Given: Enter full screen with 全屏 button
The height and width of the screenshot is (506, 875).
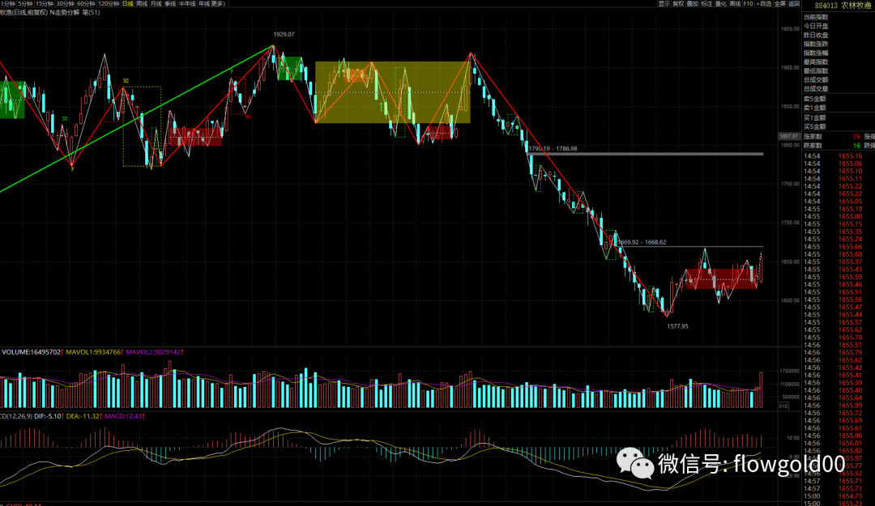Looking at the screenshot, I should (780, 4).
